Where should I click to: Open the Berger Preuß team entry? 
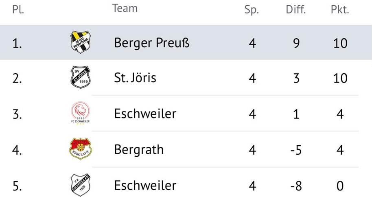[x=151, y=43]
